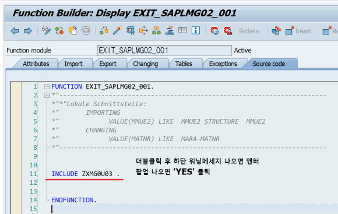Image resolution: width=338 pixels, height=214 pixels.
Task: Click the CHANGING comment on line 6
Action: (x=101, y=130)
